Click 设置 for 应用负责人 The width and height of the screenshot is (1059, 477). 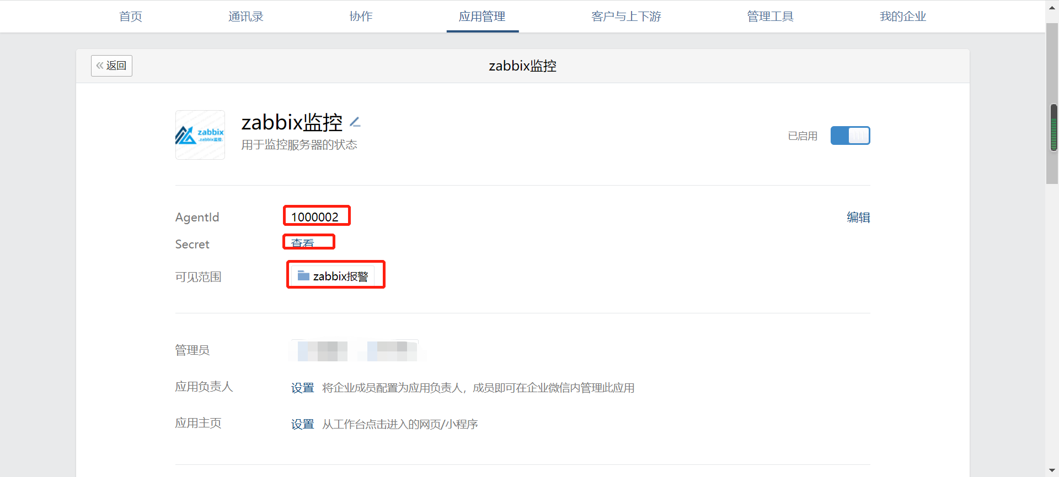[303, 388]
